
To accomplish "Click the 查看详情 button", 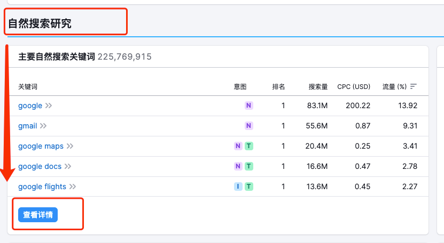I will click(38, 215).
